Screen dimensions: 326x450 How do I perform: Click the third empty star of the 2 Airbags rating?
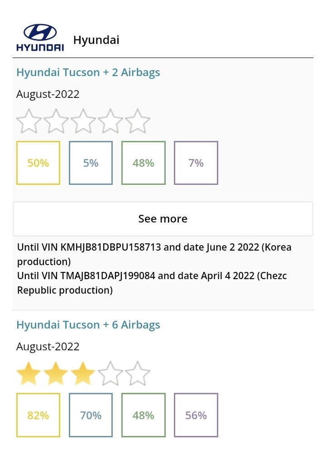coord(83,121)
